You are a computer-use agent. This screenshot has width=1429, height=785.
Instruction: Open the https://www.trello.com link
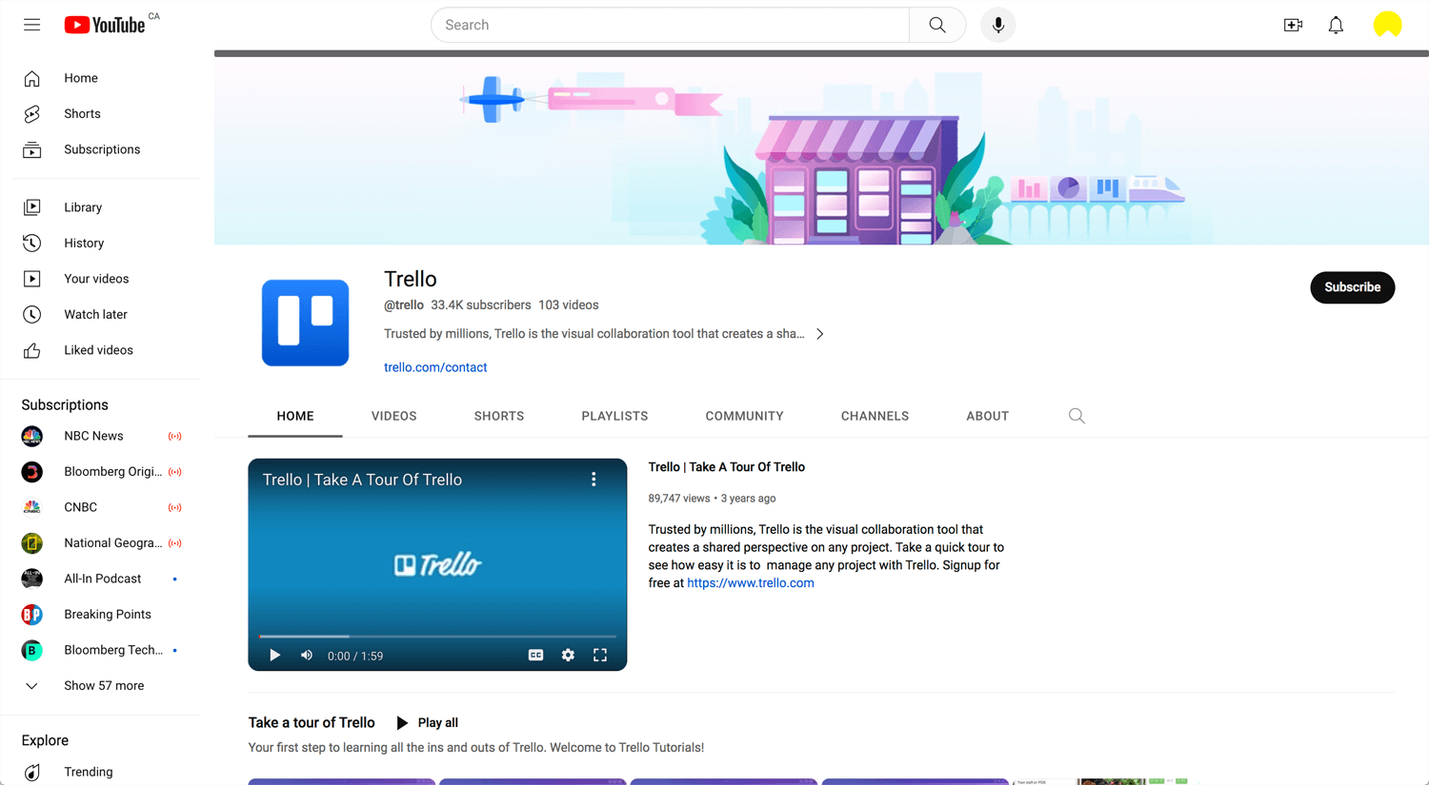[751, 583]
